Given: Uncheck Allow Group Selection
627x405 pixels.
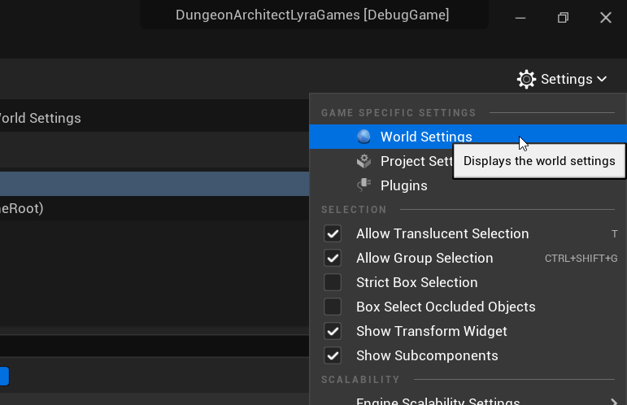Looking at the screenshot, I should 333,259.
